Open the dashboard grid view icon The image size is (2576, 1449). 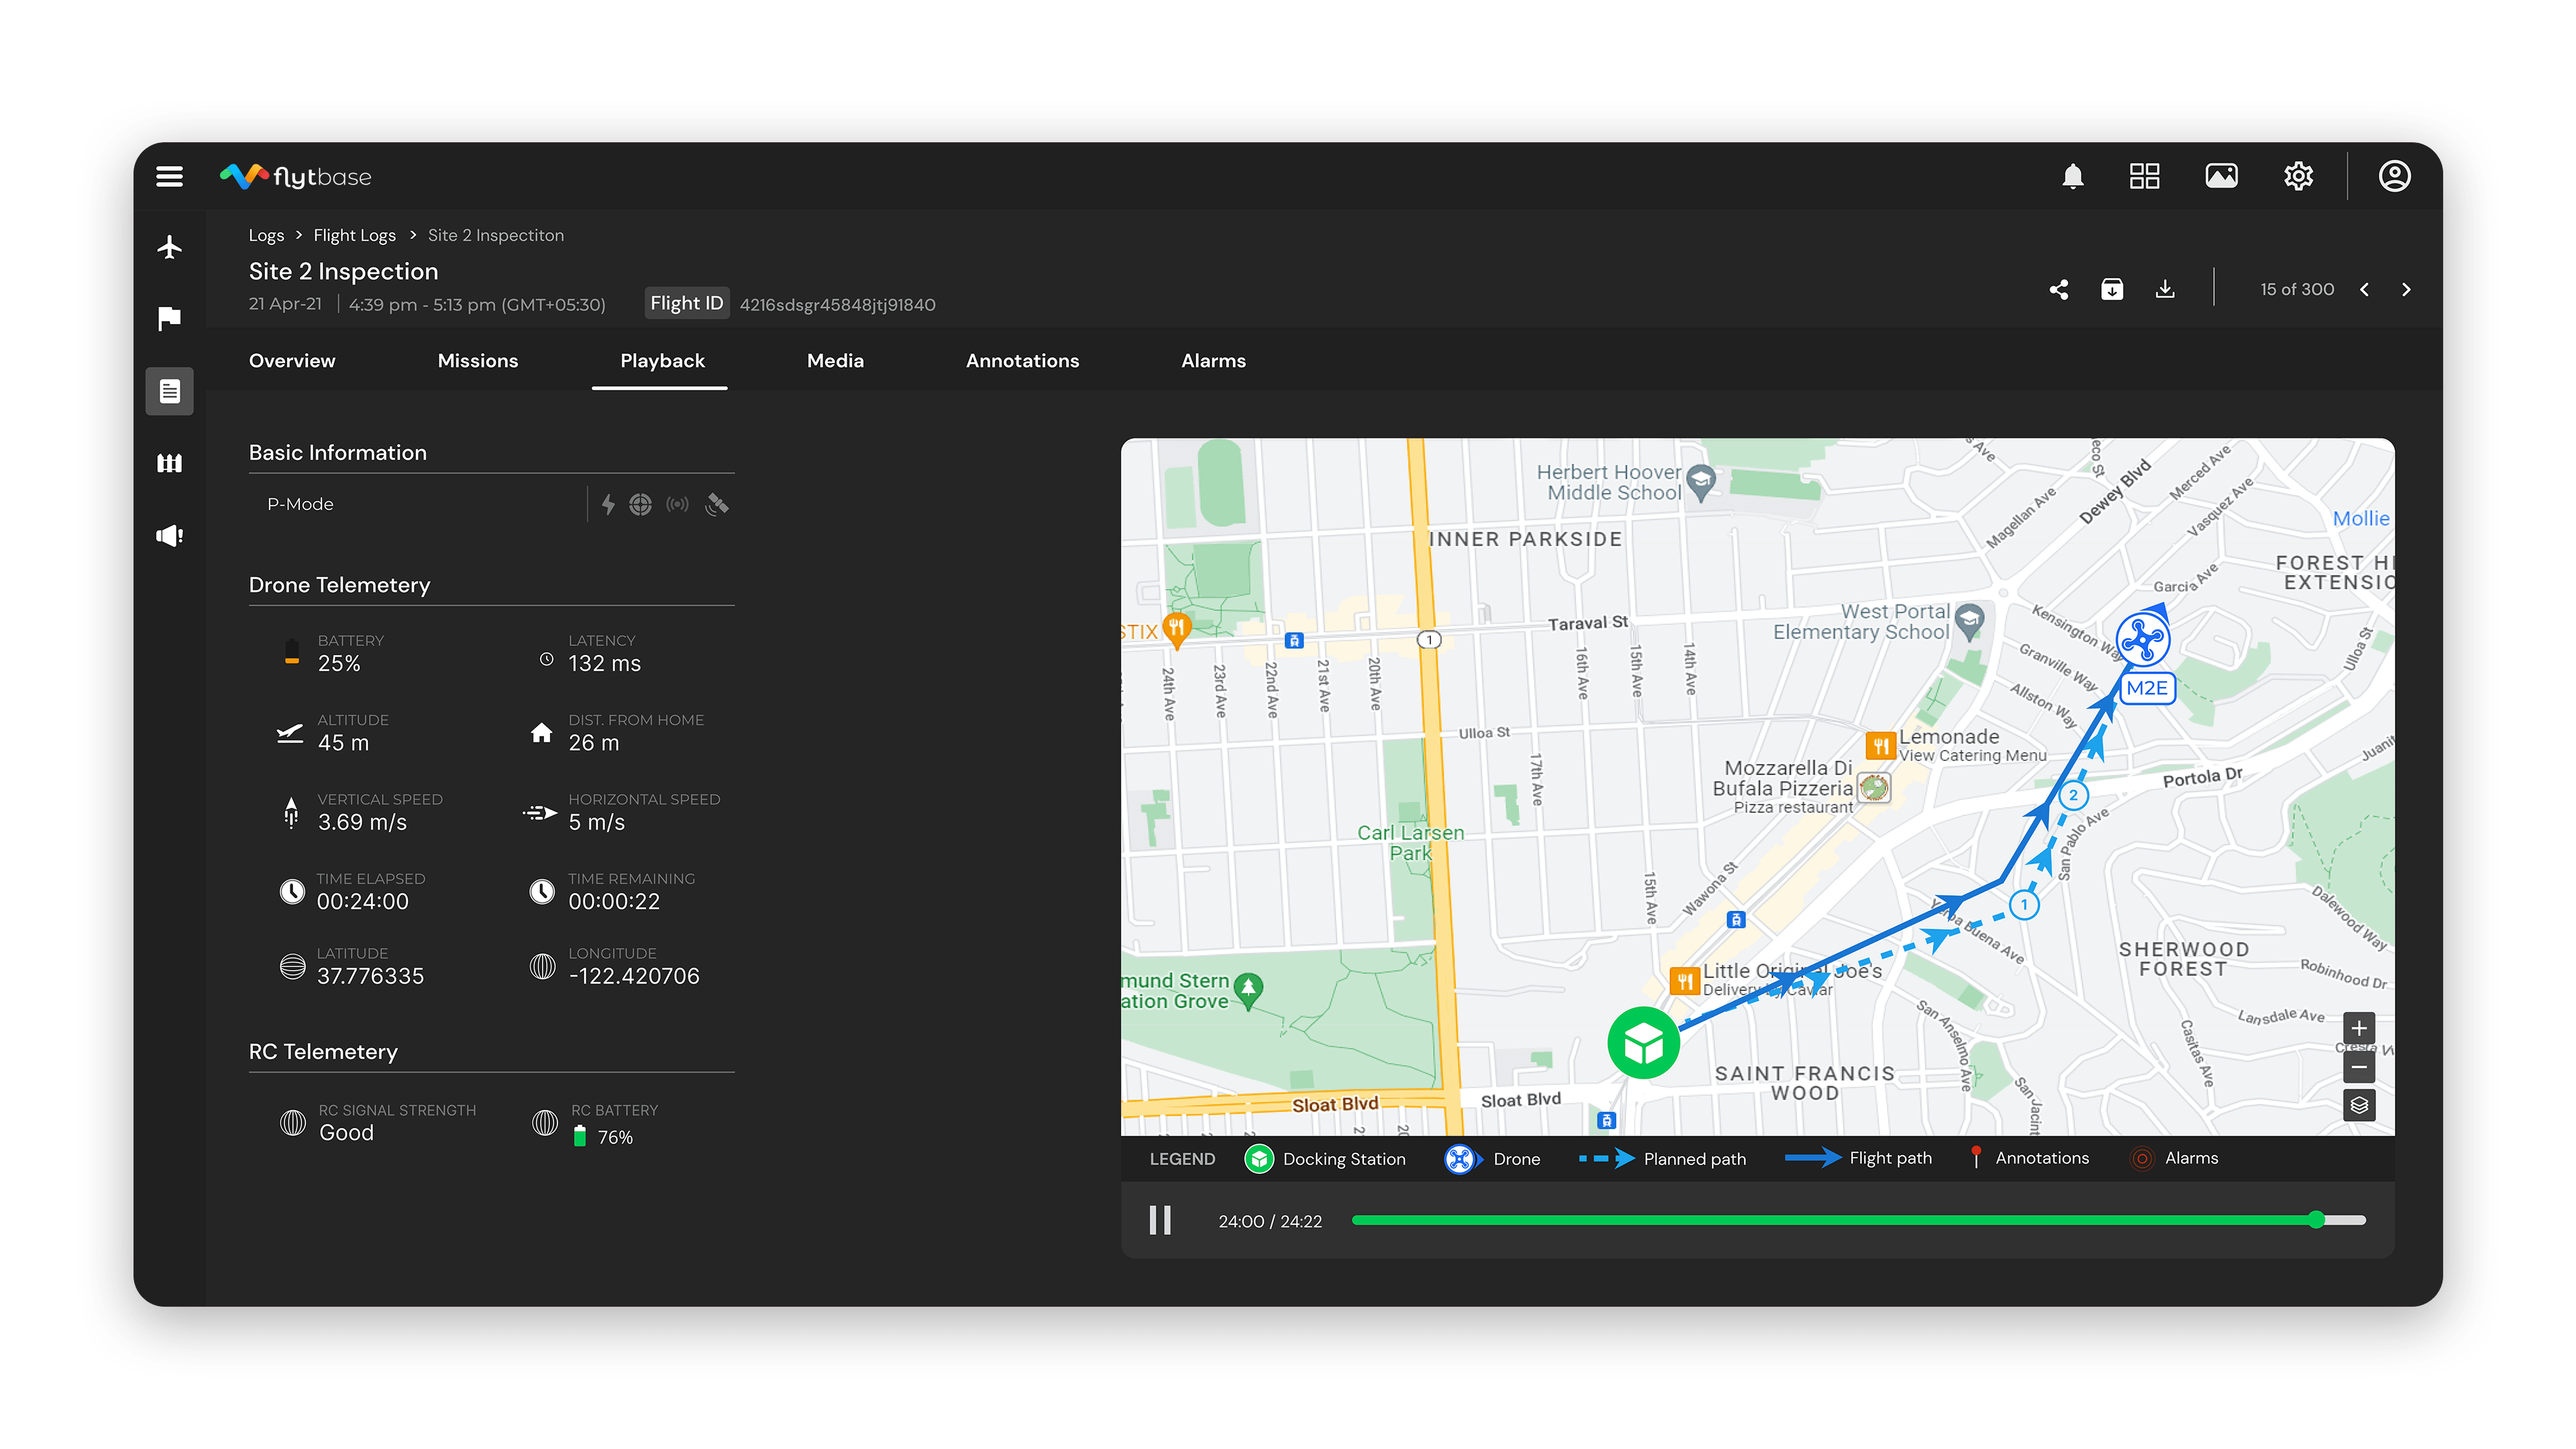pos(2144,176)
